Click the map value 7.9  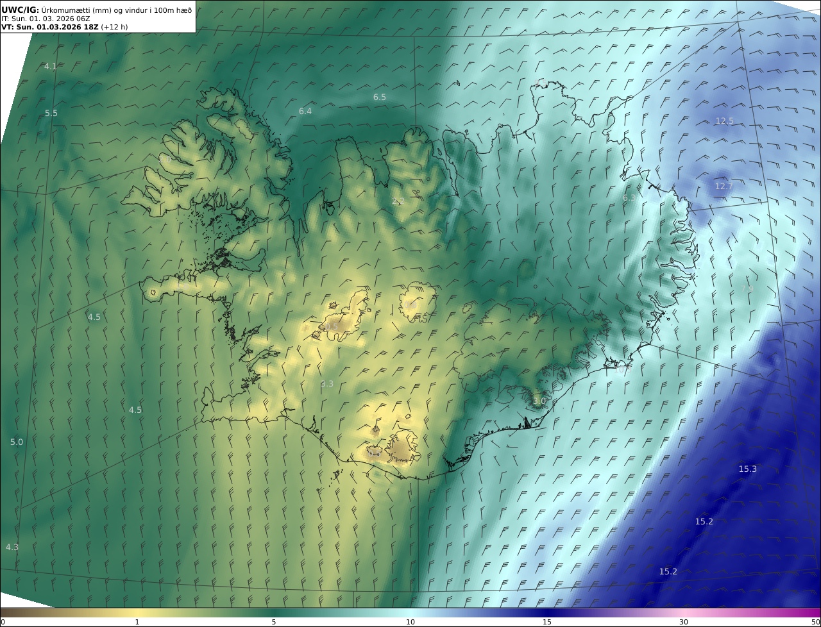747,288
